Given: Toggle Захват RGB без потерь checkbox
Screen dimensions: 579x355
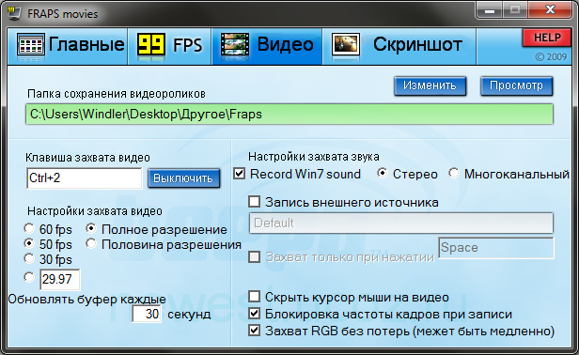Looking at the screenshot, I should pos(254,331).
